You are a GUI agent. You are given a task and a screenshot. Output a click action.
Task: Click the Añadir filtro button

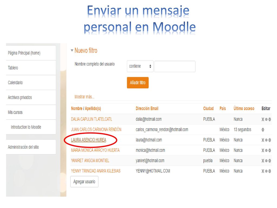(x=138, y=83)
